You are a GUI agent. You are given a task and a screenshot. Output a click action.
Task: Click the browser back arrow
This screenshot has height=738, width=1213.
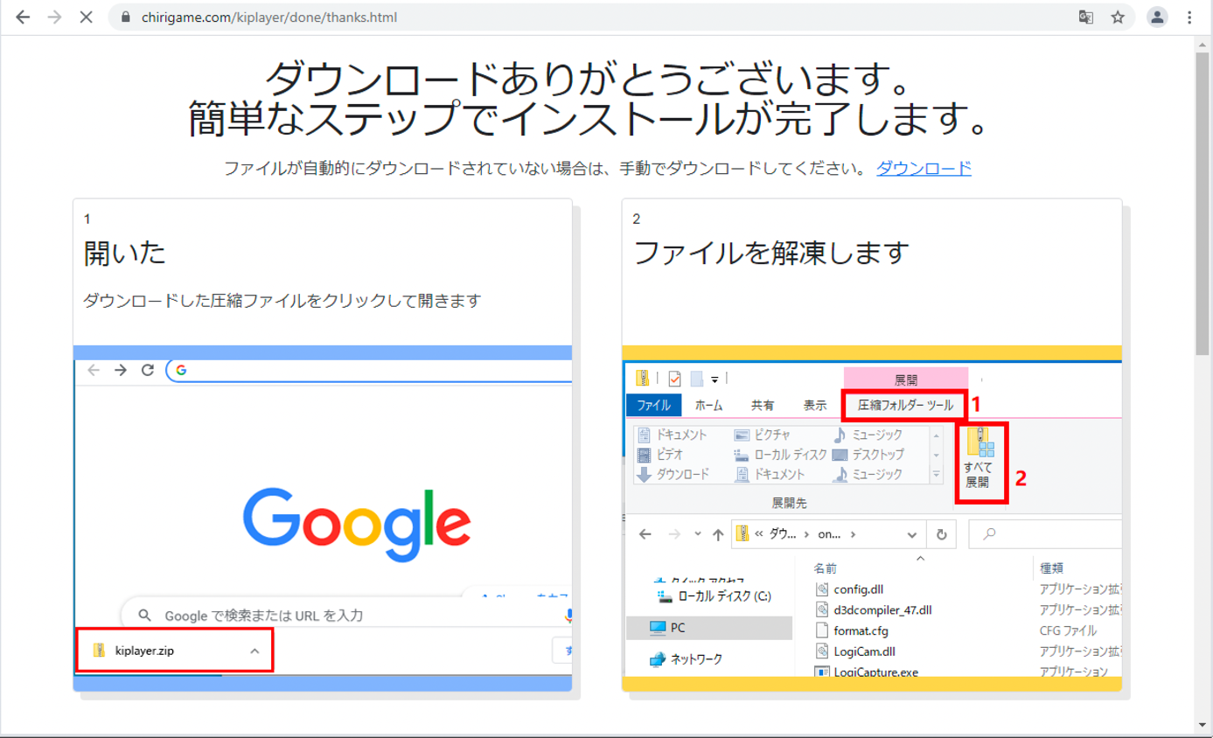[23, 17]
